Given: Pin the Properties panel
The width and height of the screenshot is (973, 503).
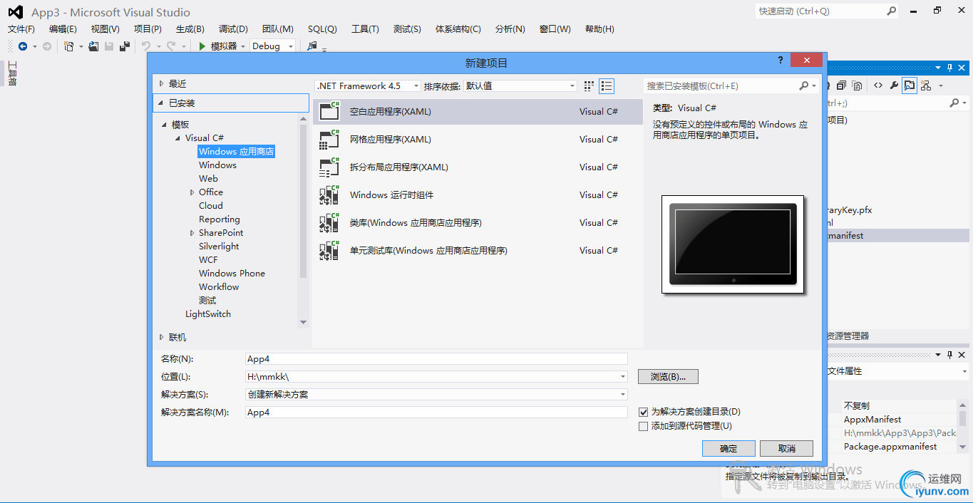Looking at the screenshot, I should 949,354.
